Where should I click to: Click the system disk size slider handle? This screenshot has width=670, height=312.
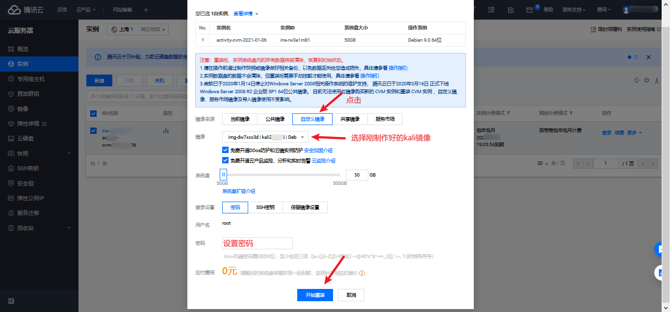tap(223, 175)
